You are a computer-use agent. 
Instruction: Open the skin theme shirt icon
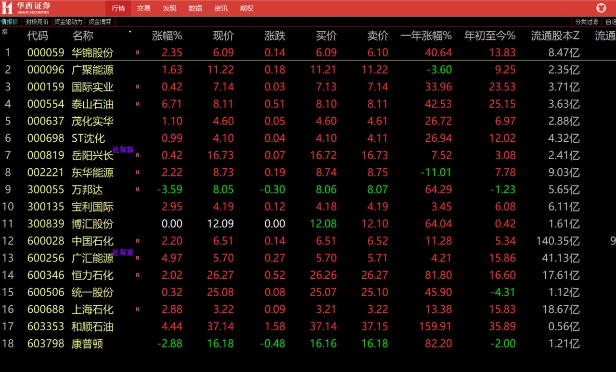(601, 8)
